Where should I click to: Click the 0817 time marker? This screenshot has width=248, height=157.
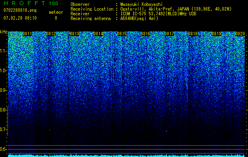[169, 34]
